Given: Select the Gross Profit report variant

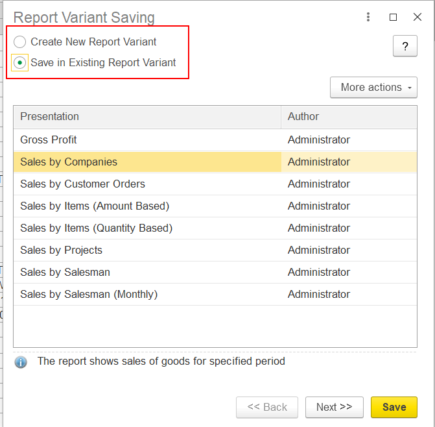Looking at the screenshot, I should point(49,140).
